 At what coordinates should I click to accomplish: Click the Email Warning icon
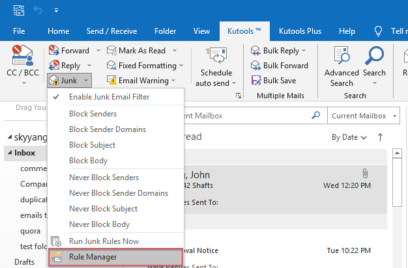pyautogui.click(x=111, y=81)
